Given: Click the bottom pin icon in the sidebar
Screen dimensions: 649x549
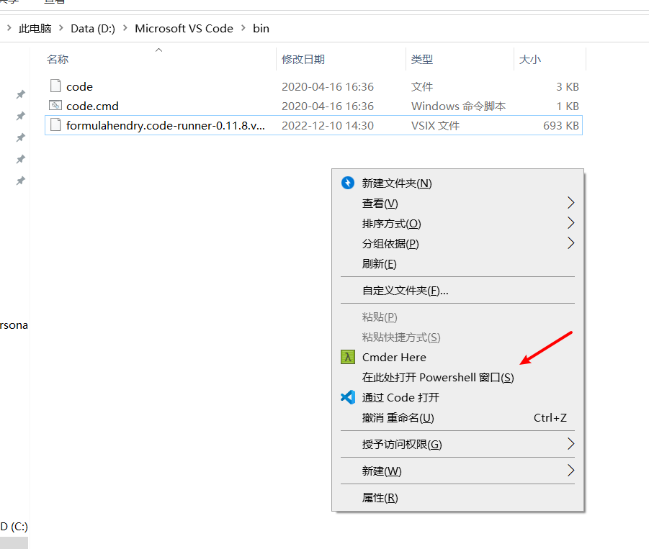Looking at the screenshot, I should click(x=20, y=181).
